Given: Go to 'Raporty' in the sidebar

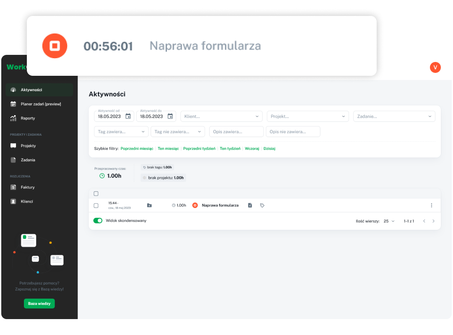Looking at the screenshot, I should [x=28, y=118].
